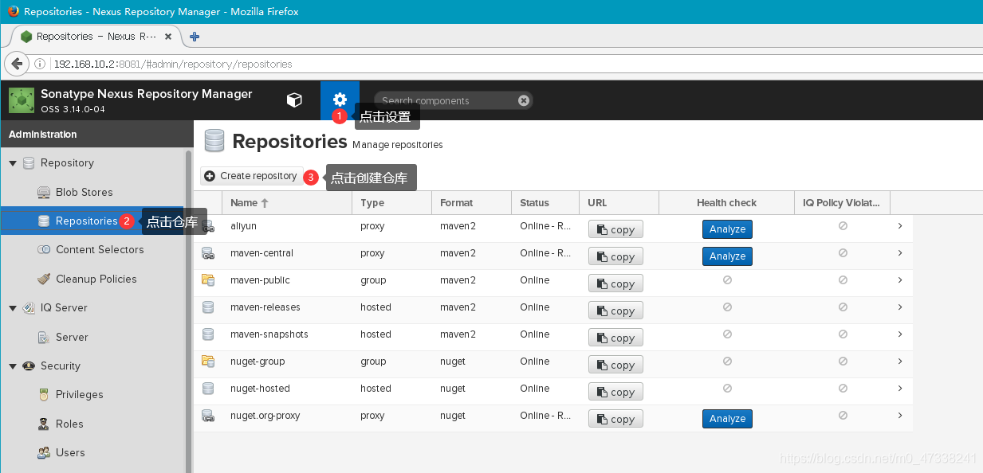This screenshot has height=473, width=983.
Task: Click the Content Selectors icon
Action: [44, 250]
